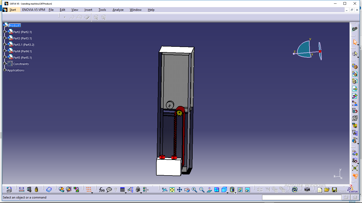Viewport: 362px width, 203px height.
Task: Expand the Constraints tree node
Action: point(5,63)
